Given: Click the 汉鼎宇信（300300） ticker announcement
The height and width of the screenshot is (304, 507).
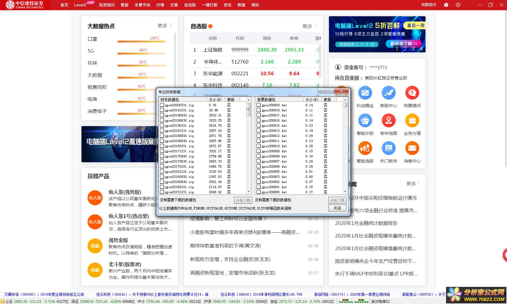Looking at the screenshot, I should pos(44,294).
